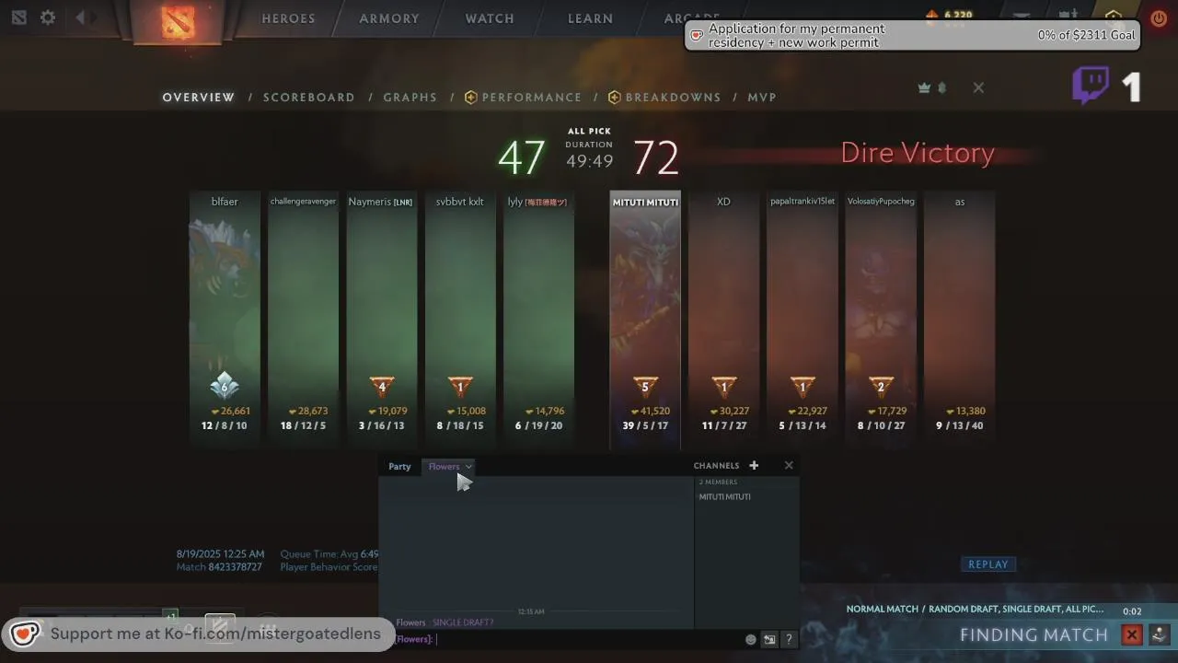This screenshot has width=1178, height=663.
Task: Open the Graphs tab
Action: (410, 97)
